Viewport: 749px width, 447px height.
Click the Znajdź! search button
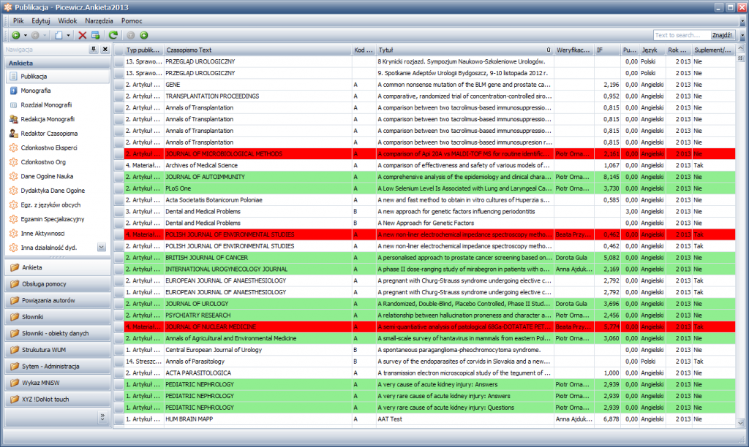click(x=722, y=35)
